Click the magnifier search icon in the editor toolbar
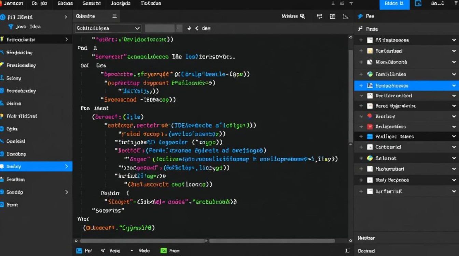459x256 pixels. [x=302, y=16]
